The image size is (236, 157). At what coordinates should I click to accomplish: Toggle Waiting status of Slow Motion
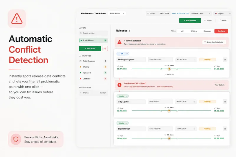tap(207, 129)
